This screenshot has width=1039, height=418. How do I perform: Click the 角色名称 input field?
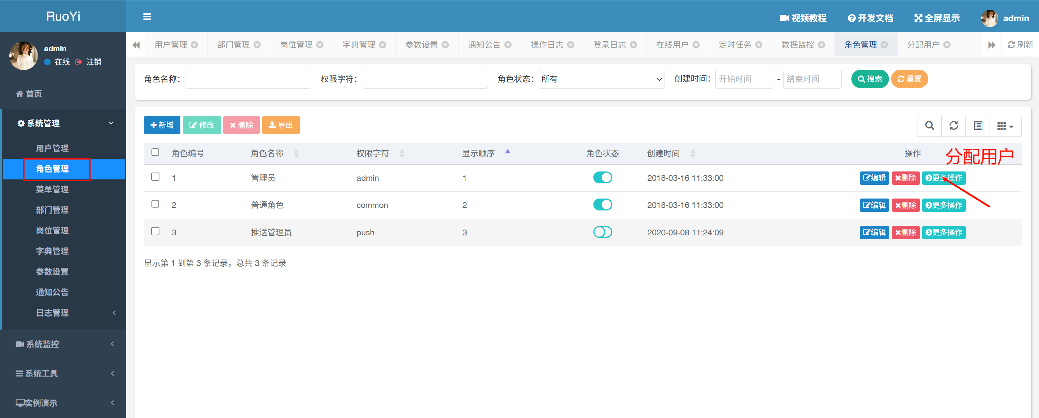click(247, 79)
